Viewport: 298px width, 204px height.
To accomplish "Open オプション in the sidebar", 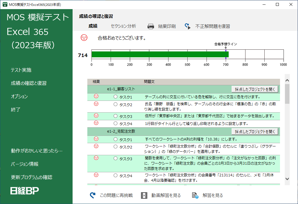I will click(x=19, y=96).
